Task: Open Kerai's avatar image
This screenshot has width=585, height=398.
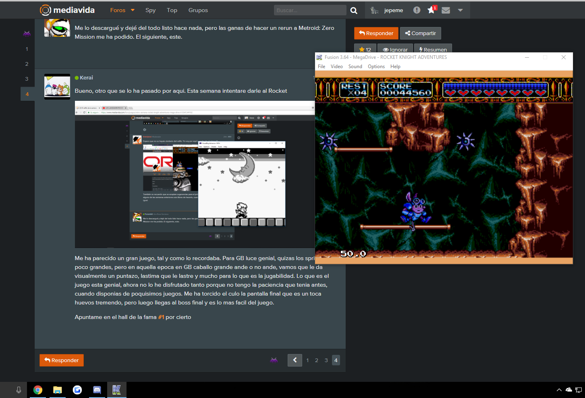Action: click(57, 87)
